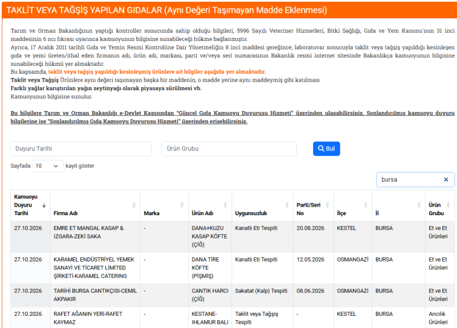Image resolution: width=457 pixels, height=328 pixels.
Task: Select the KARAMEL ENDÜSTRİYEL YEMEK firm cell
Action: point(95,268)
